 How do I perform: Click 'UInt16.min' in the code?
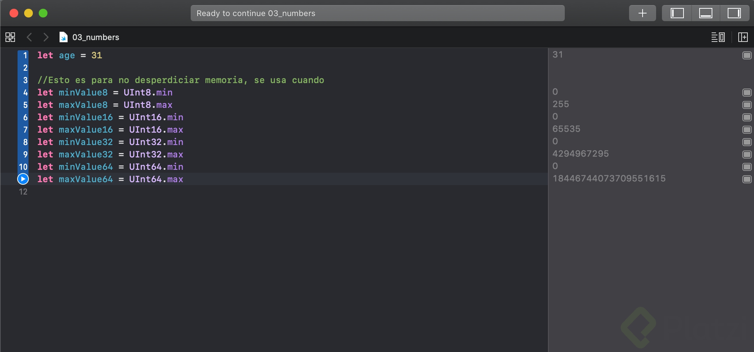click(156, 117)
